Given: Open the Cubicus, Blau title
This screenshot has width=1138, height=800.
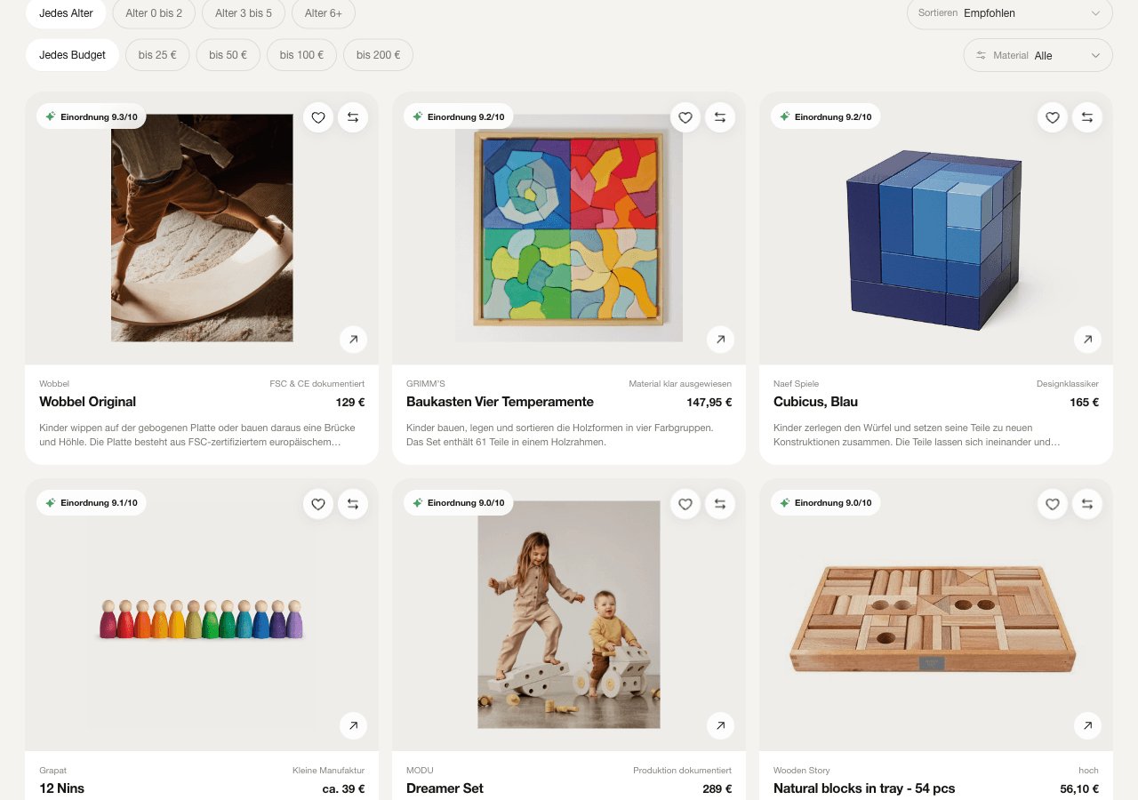Looking at the screenshot, I should (815, 402).
